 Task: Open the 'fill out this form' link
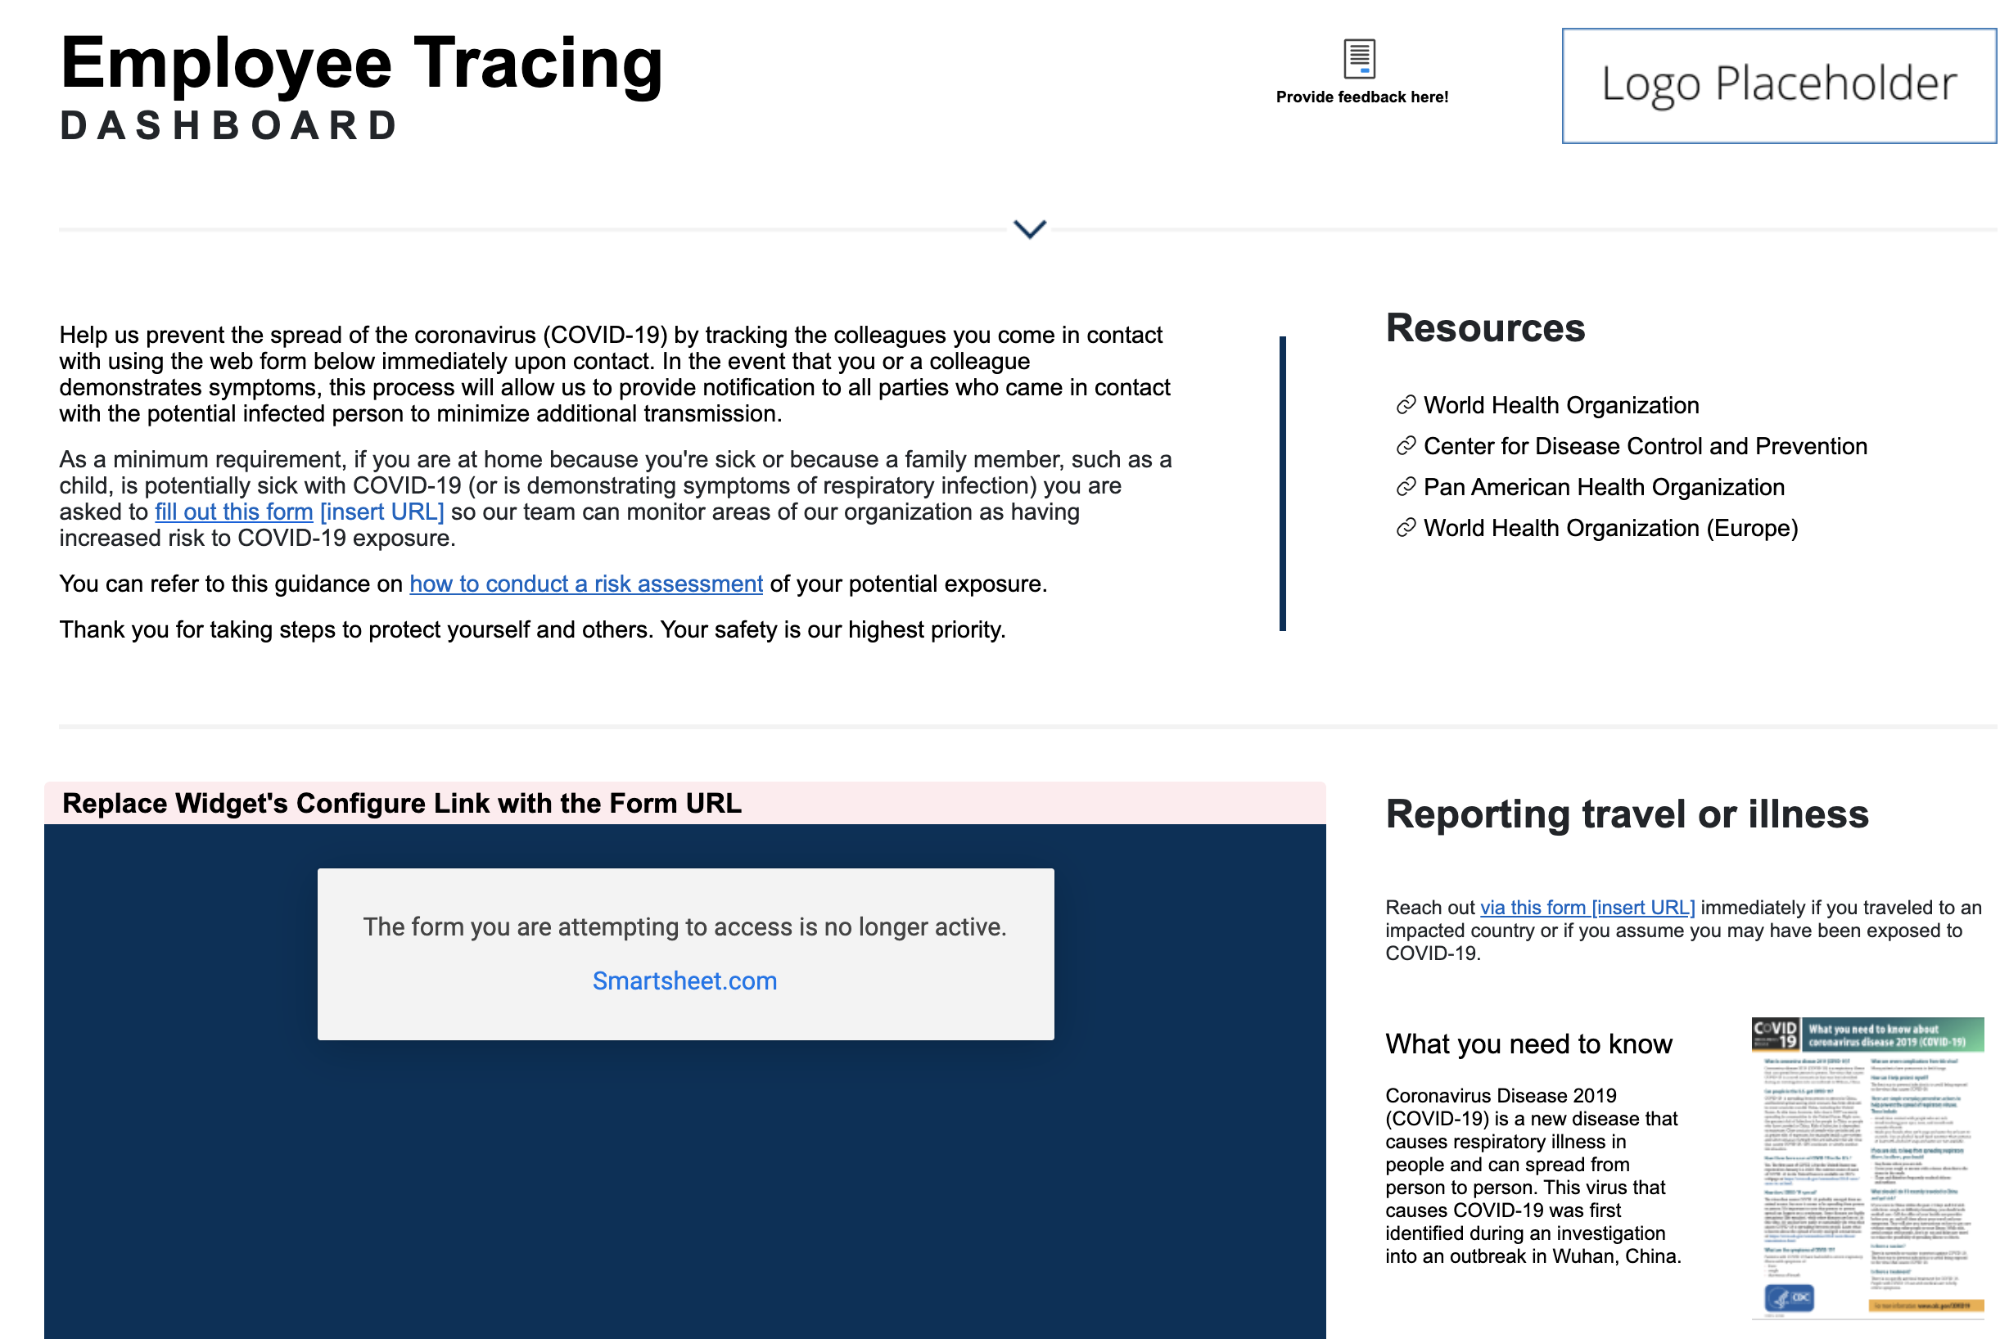(x=233, y=512)
